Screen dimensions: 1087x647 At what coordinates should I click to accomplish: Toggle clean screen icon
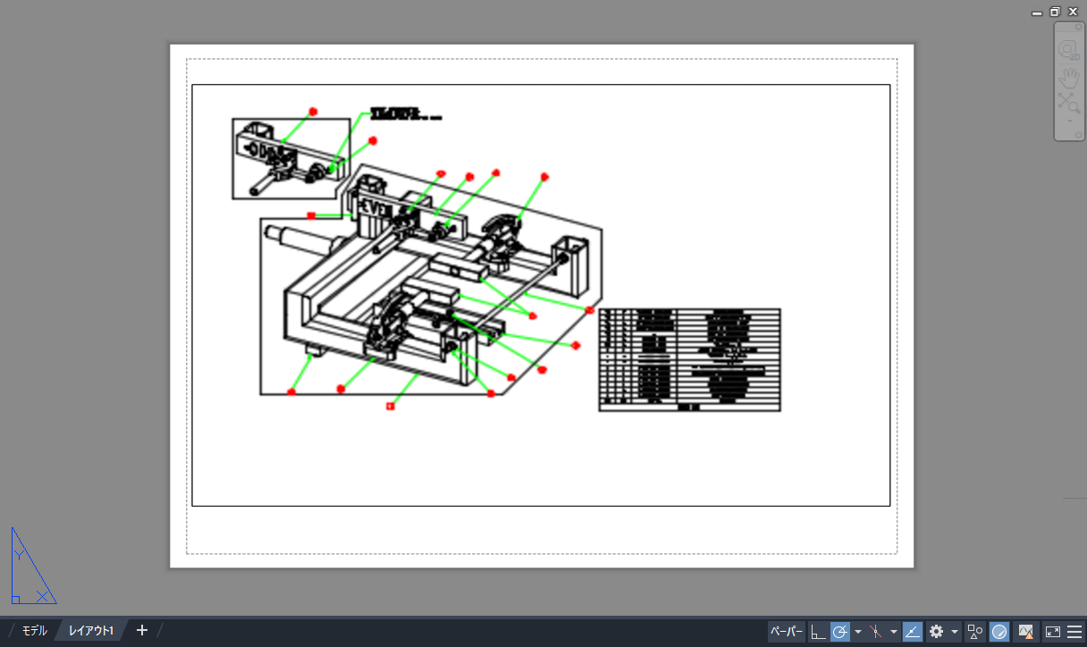pyautogui.click(x=1053, y=632)
